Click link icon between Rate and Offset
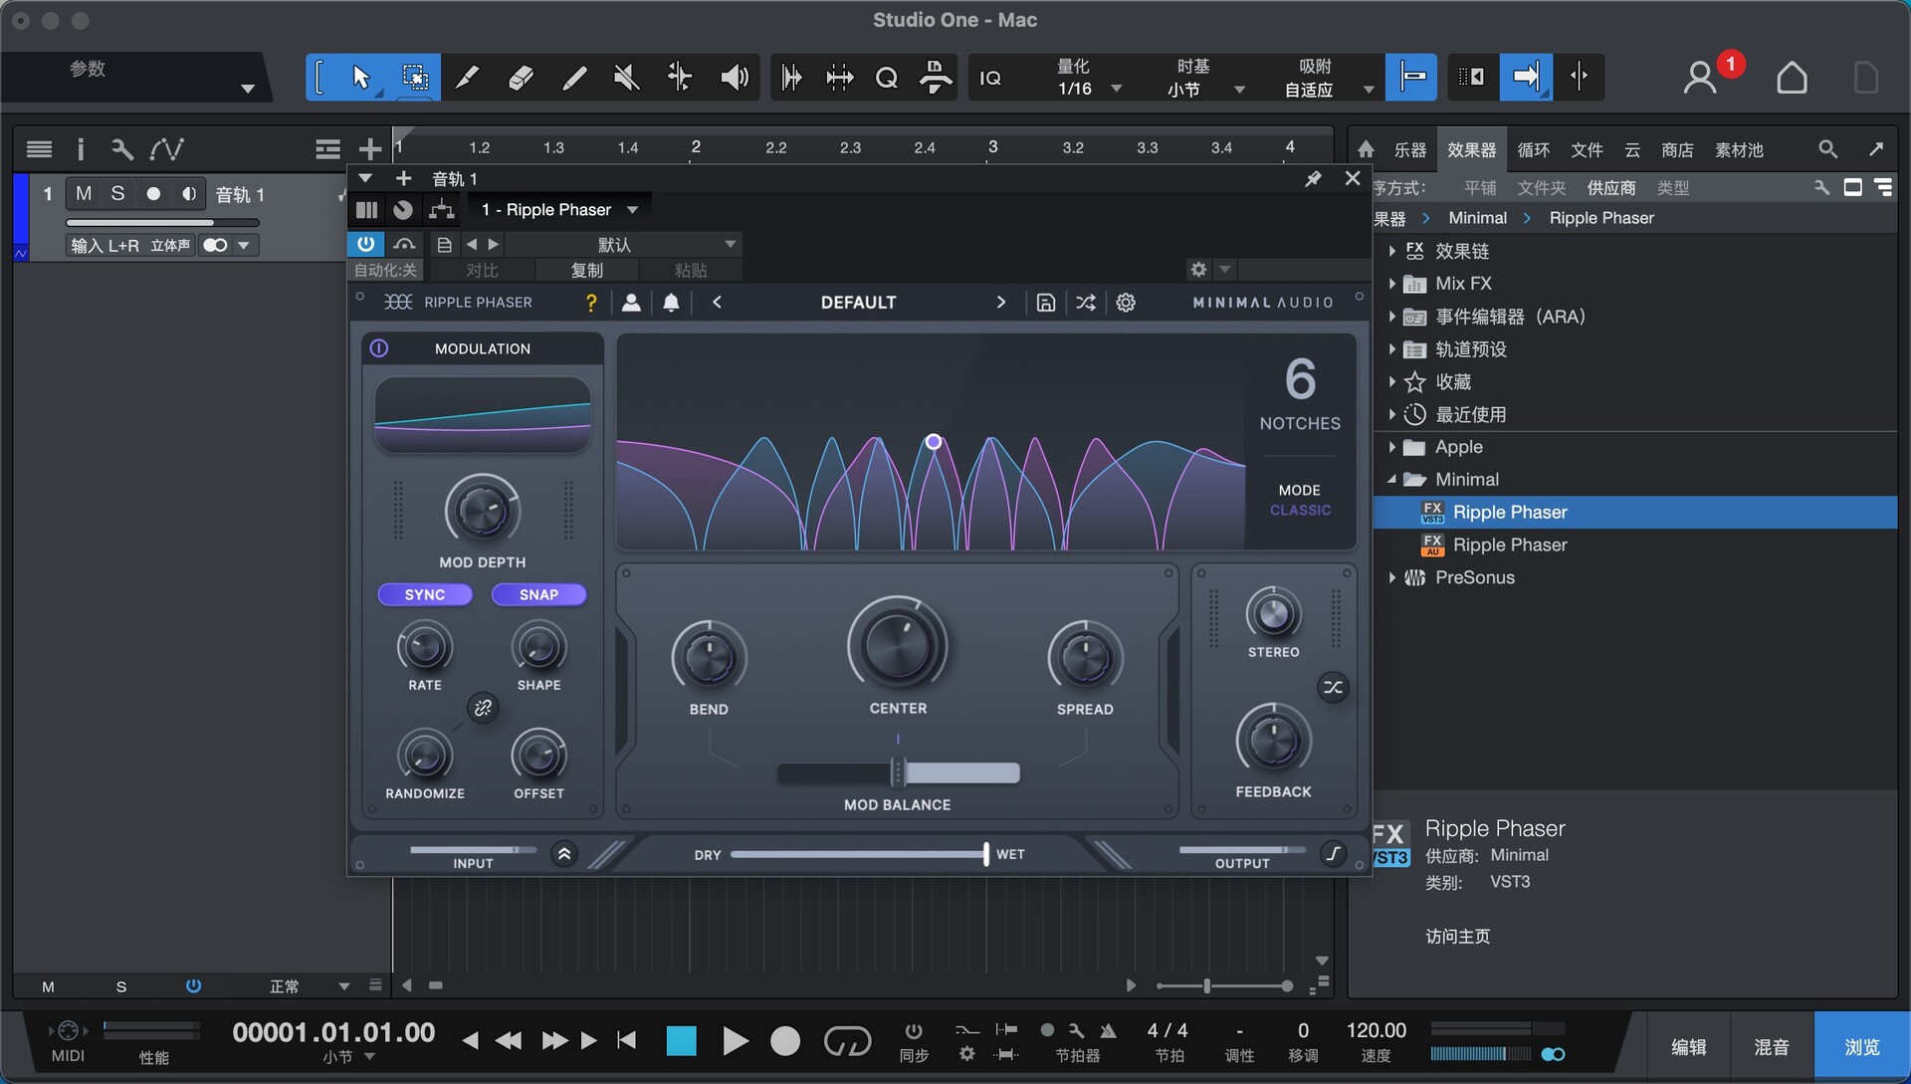Viewport: 1911px width, 1084px height. click(483, 708)
